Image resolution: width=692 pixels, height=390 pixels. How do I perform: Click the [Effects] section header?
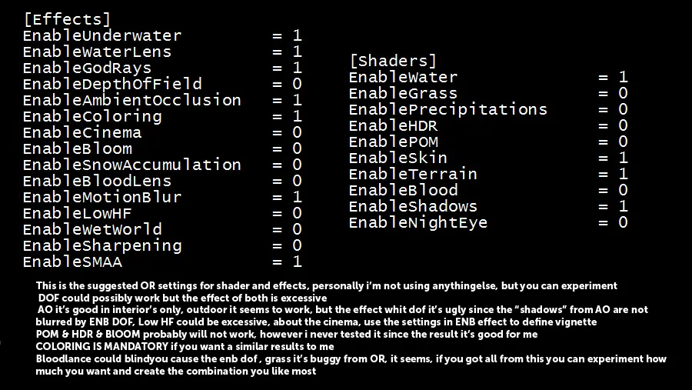coord(67,19)
